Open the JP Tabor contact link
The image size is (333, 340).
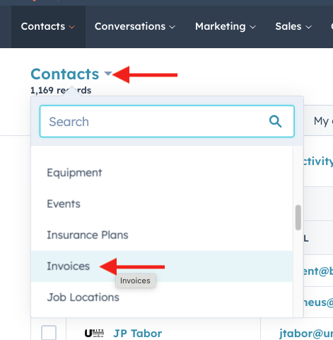pyautogui.click(x=138, y=334)
